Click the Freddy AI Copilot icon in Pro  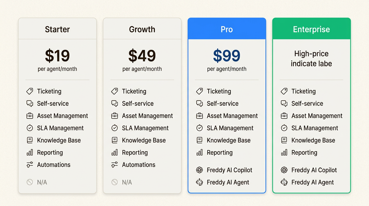pos(200,170)
